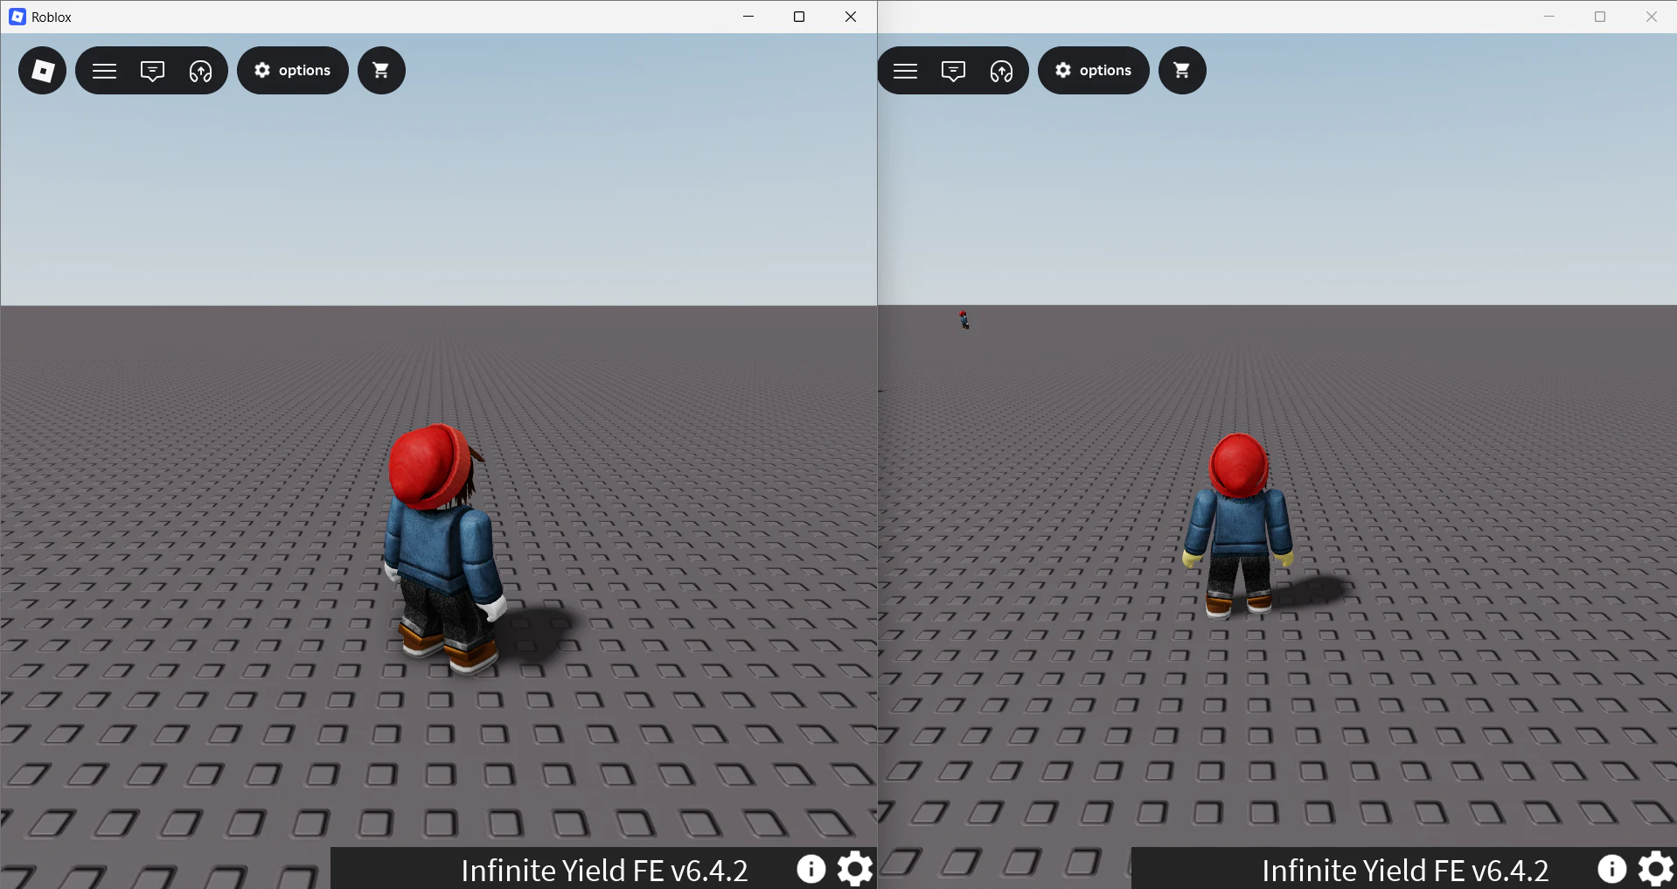Open the shopping cart in right window

click(1182, 71)
